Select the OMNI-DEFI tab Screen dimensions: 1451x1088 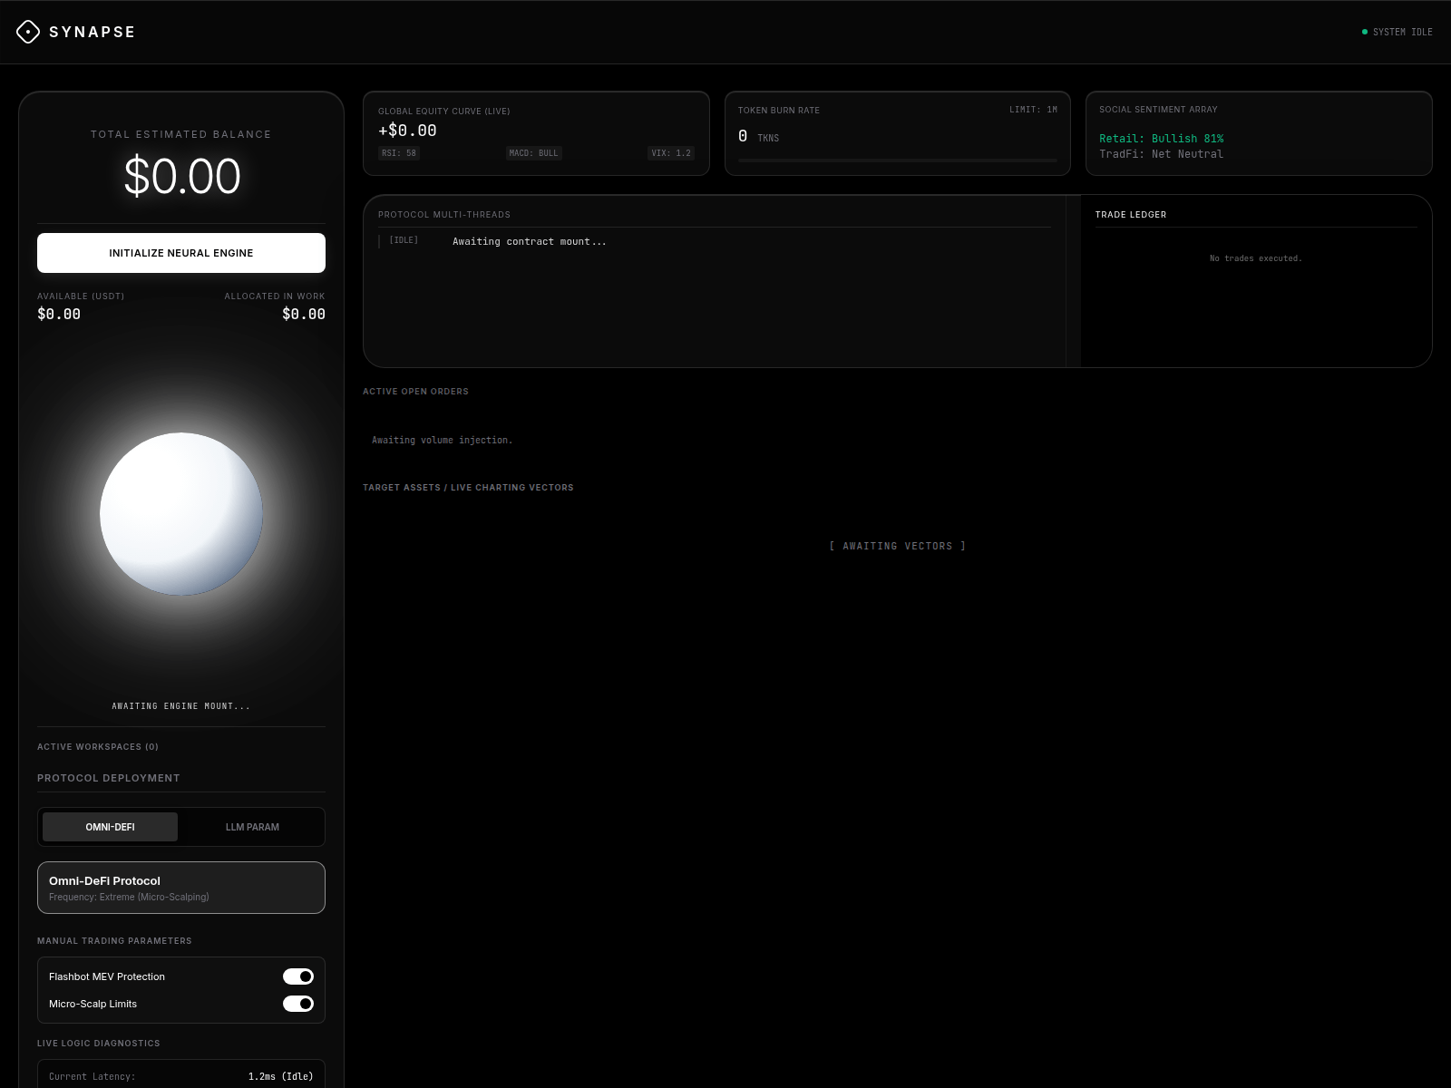click(x=110, y=827)
